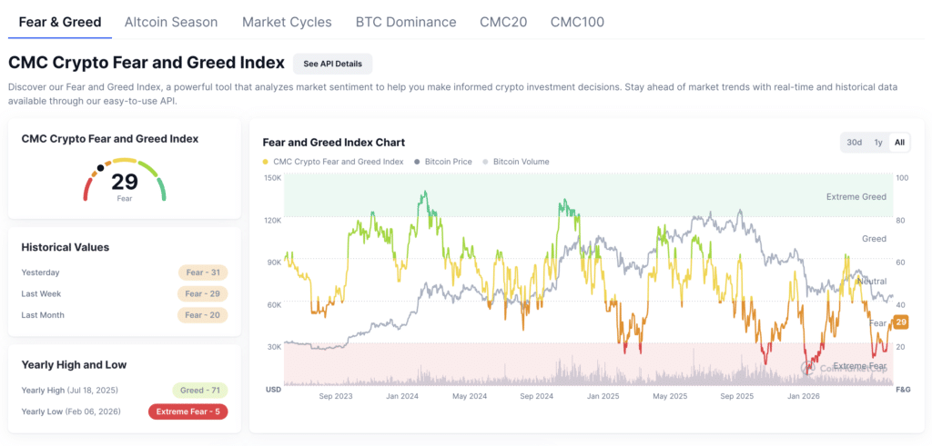Click the '120K' price axis label
Image resolution: width=932 pixels, height=446 pixels.
tap(273, 220)
